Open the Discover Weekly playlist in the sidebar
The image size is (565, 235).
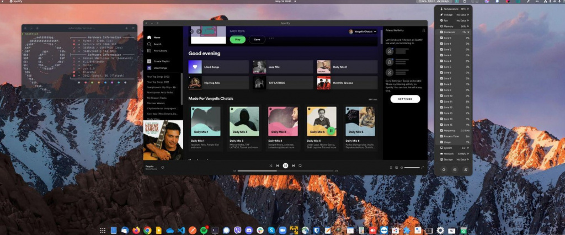pos(156,103)
